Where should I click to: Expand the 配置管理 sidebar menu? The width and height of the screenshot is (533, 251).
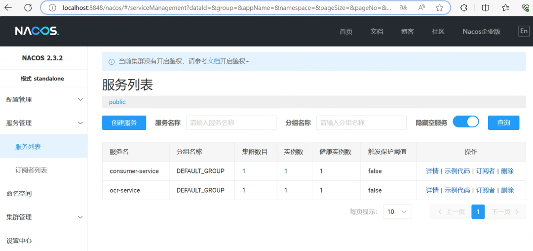pyautogui.click(x=43, y=100)
